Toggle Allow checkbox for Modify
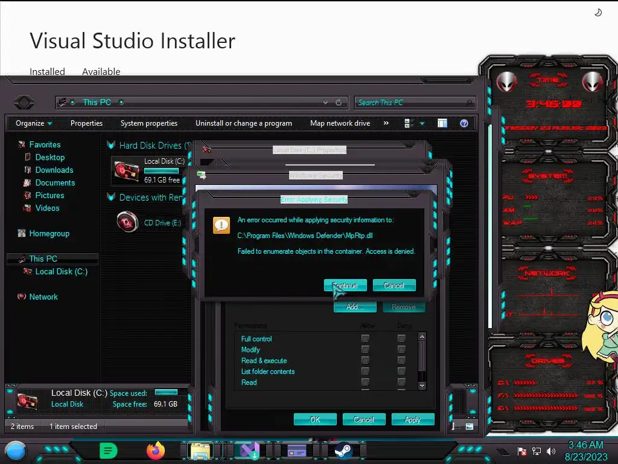 click(x=365, y=350)
